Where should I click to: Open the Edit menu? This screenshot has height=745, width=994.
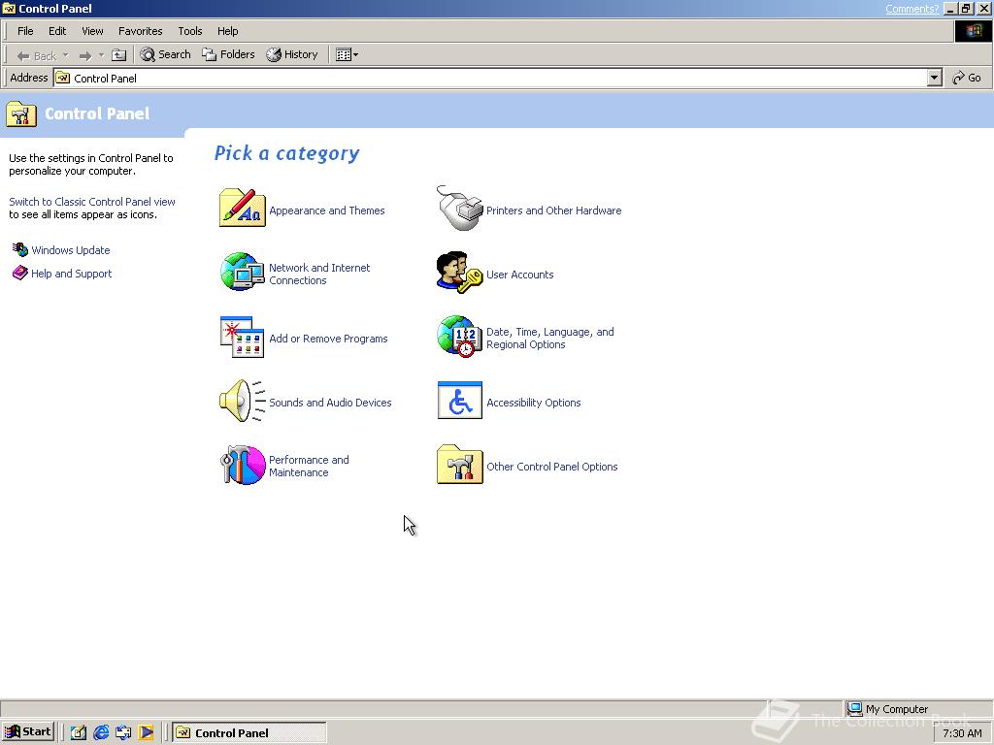click(57, 31)
